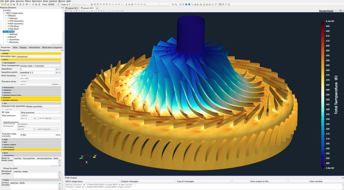The height and width of the screenshot is (190, 344).
Task: Click blue minus button next to Speedlines field
Action: [x=60, y=69]
